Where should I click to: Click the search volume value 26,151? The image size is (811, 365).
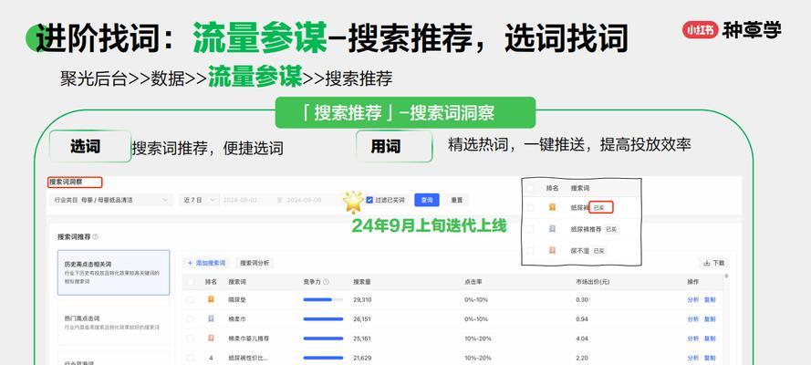click(x=362, y=319)
